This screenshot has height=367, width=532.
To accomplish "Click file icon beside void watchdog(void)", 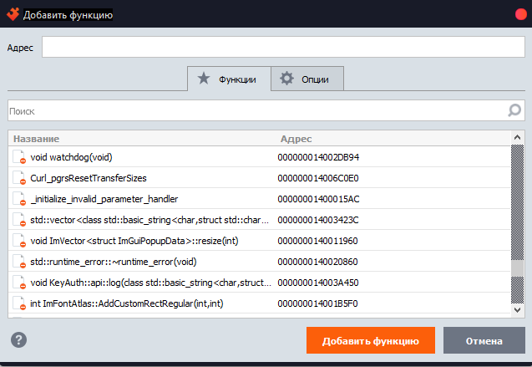I will pyautogui.click(x=20, y=157).
